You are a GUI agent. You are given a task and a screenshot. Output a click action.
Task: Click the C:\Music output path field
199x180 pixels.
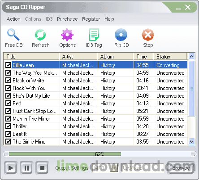click(143, 168)
